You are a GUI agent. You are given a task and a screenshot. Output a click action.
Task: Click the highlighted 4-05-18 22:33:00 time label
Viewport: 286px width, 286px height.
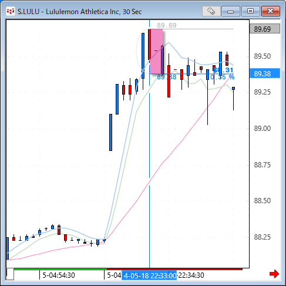149,275
